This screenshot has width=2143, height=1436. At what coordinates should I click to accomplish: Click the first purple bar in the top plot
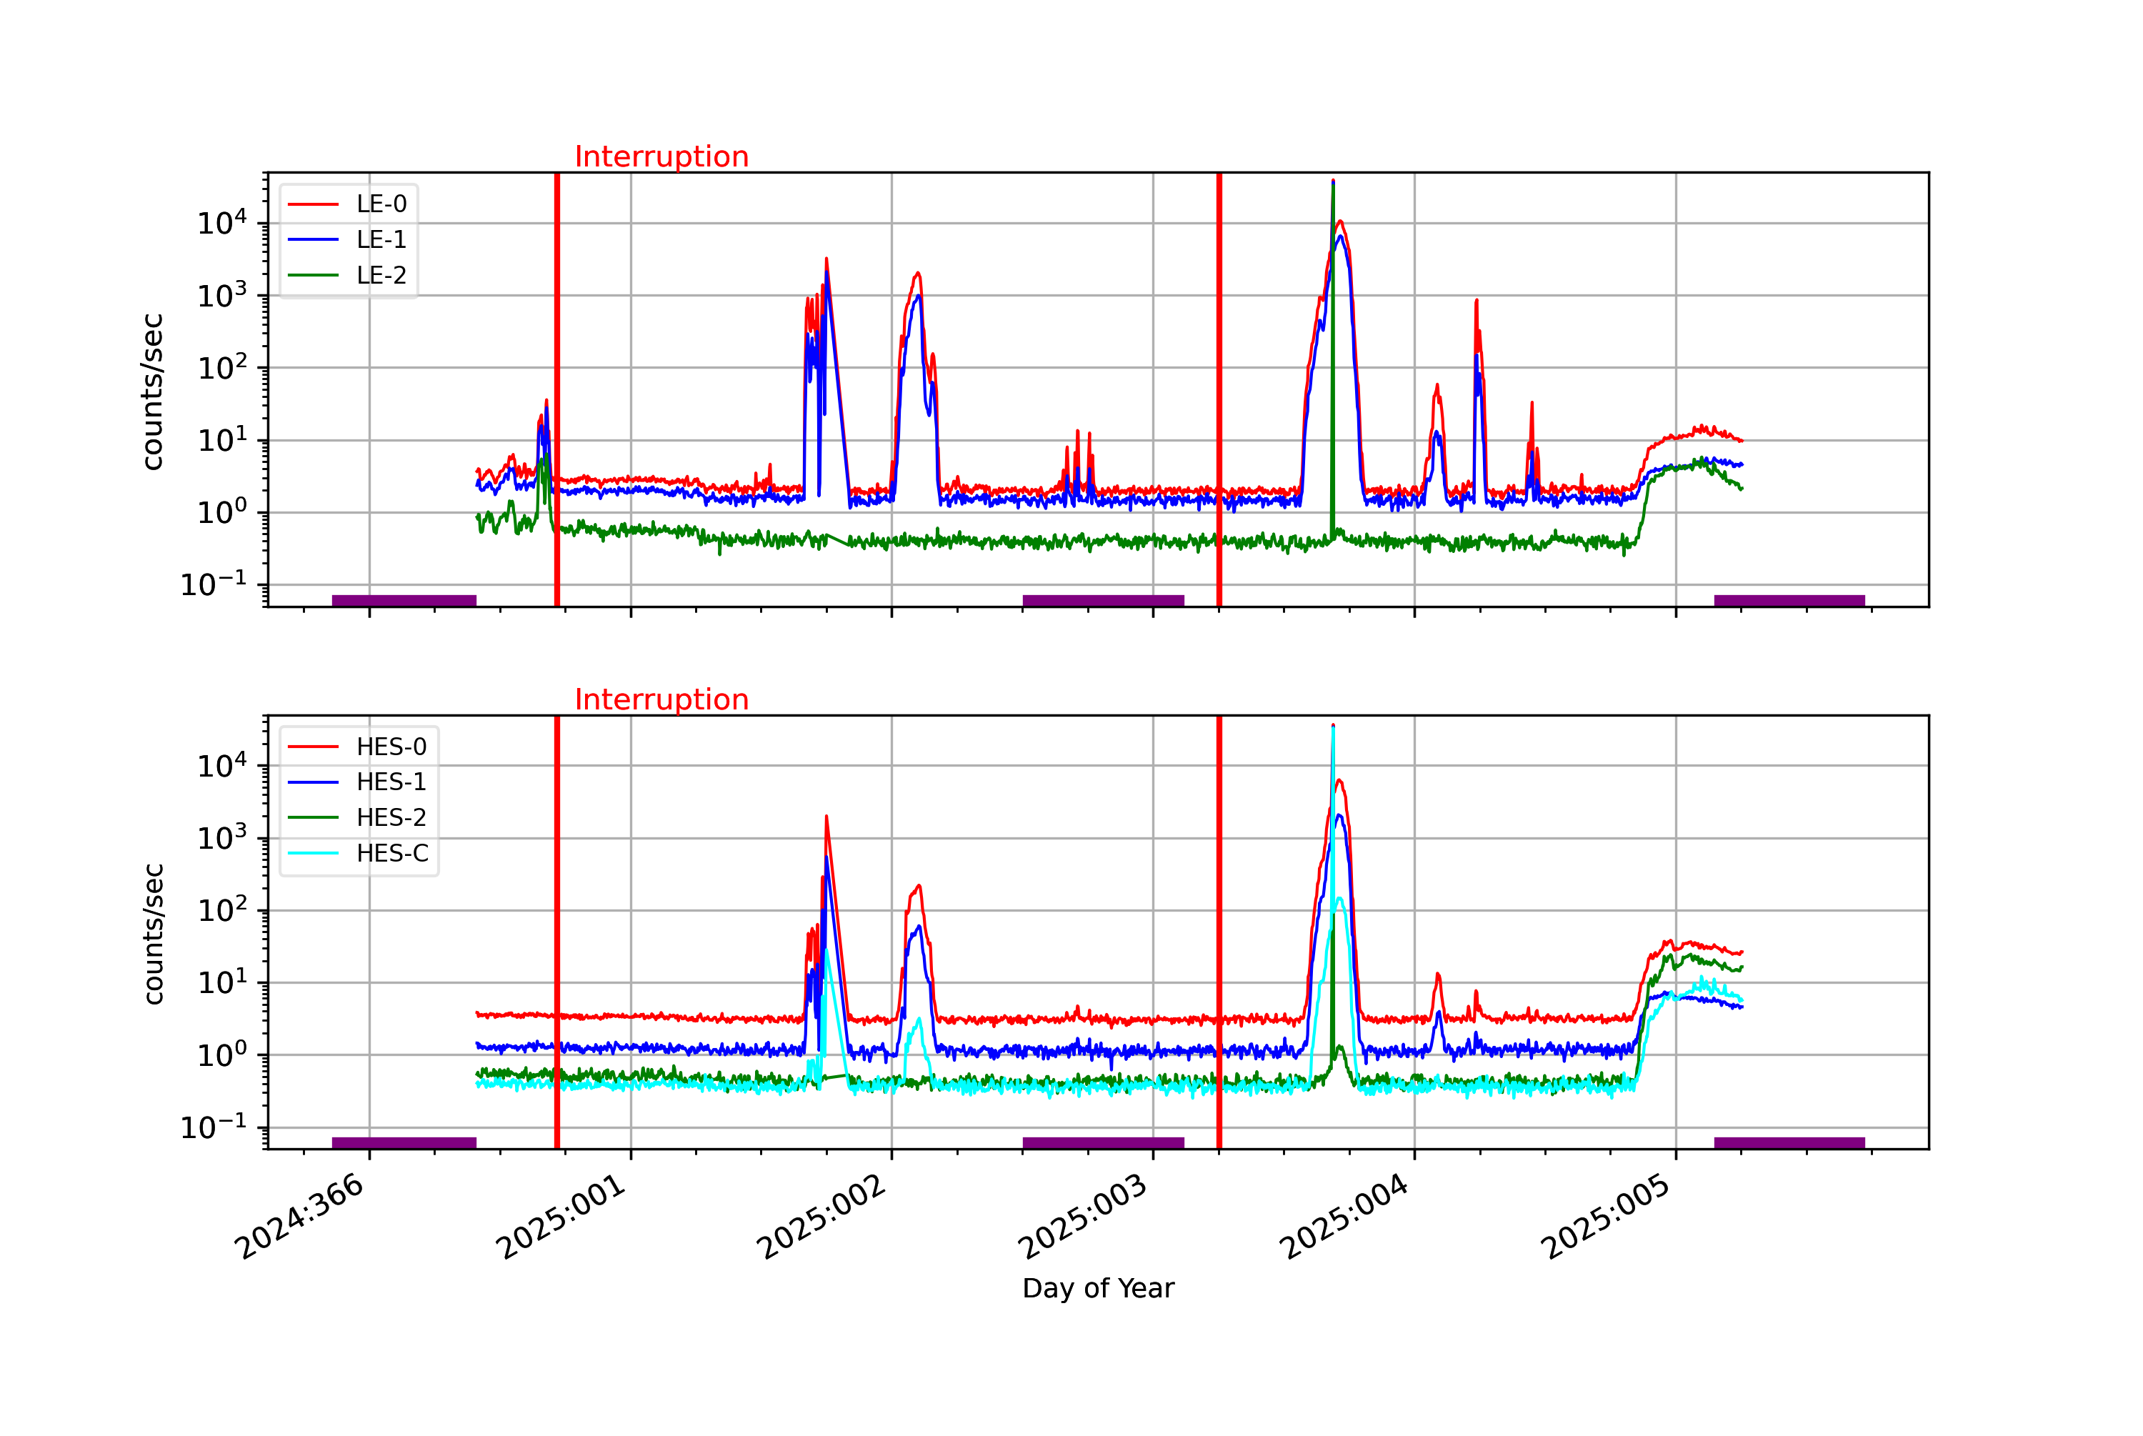point(404,601)
